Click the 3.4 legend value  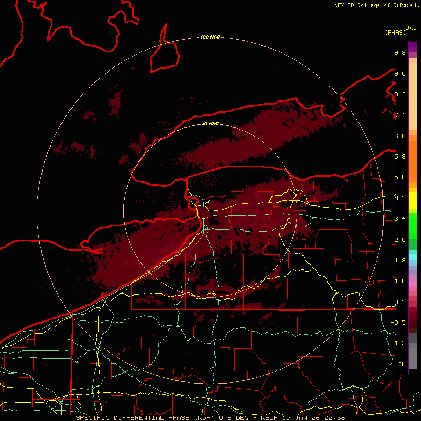(x=400, y=219)
